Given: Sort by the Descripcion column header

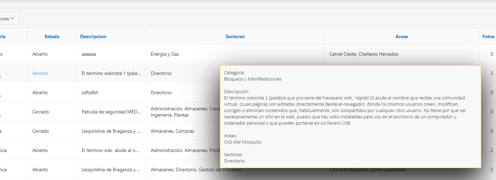Looking at the screenshot, I should (93, 36).
